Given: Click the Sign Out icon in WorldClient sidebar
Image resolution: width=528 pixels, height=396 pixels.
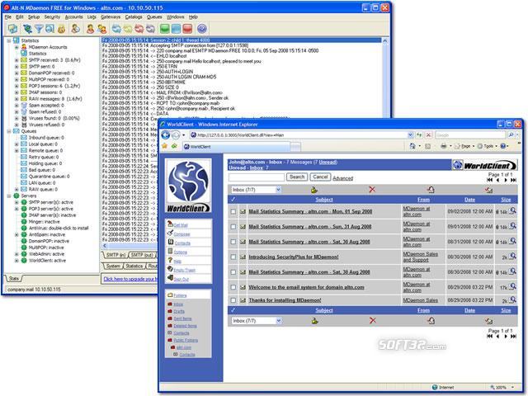Looking at the screenshot, I should pos(170,278).
